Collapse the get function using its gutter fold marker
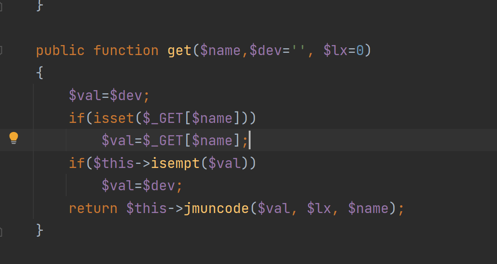The height and width of the screenshot is (264, 497). (1, 51)
